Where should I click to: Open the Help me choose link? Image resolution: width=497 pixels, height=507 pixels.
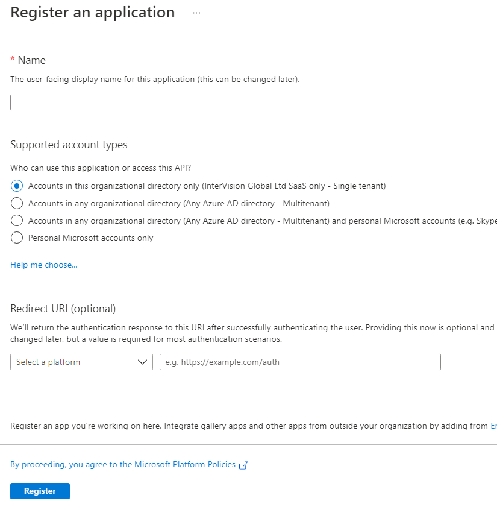44,265
